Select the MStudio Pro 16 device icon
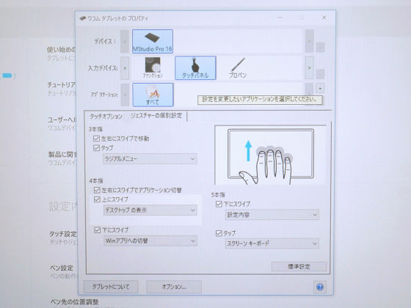This screenshot has width=411, height=308. coord(153,41)
